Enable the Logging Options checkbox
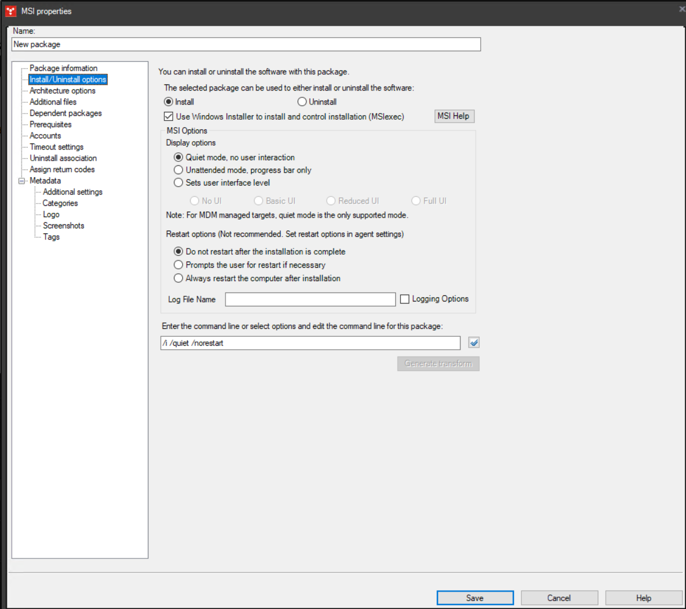This screenshot has width=686, height=609. pyautogui.click(x=404, y=299)
